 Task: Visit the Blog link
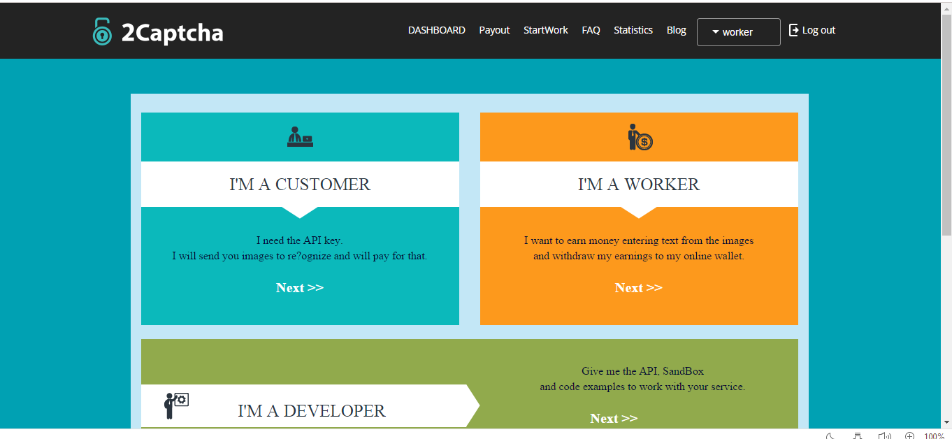(676, 30)
